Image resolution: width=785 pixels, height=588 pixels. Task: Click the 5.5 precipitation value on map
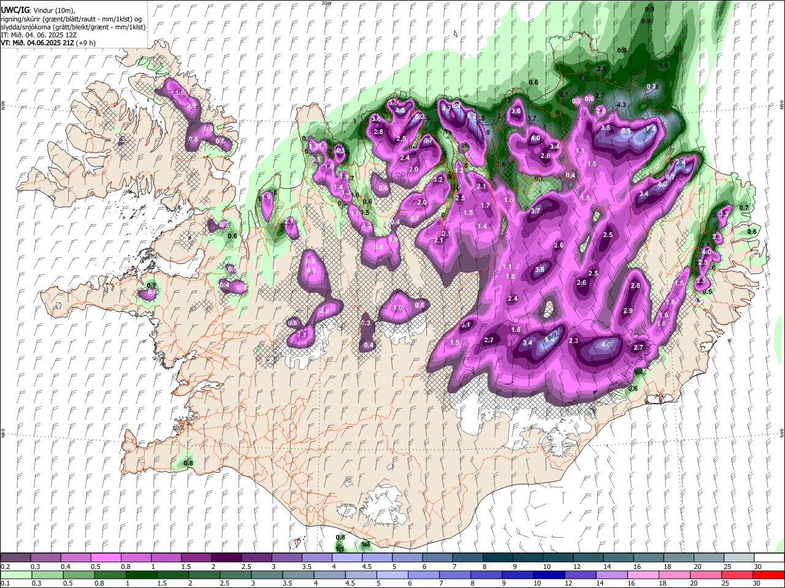pyautogui.click(x=626, y=131)
